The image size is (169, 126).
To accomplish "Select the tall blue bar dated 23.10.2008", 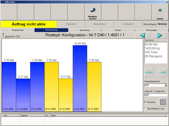I will [x=80, y=78].
